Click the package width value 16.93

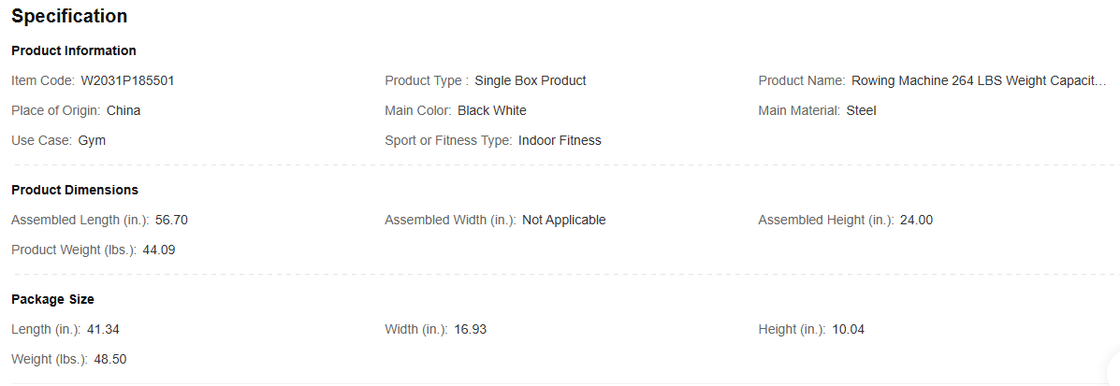471,330
